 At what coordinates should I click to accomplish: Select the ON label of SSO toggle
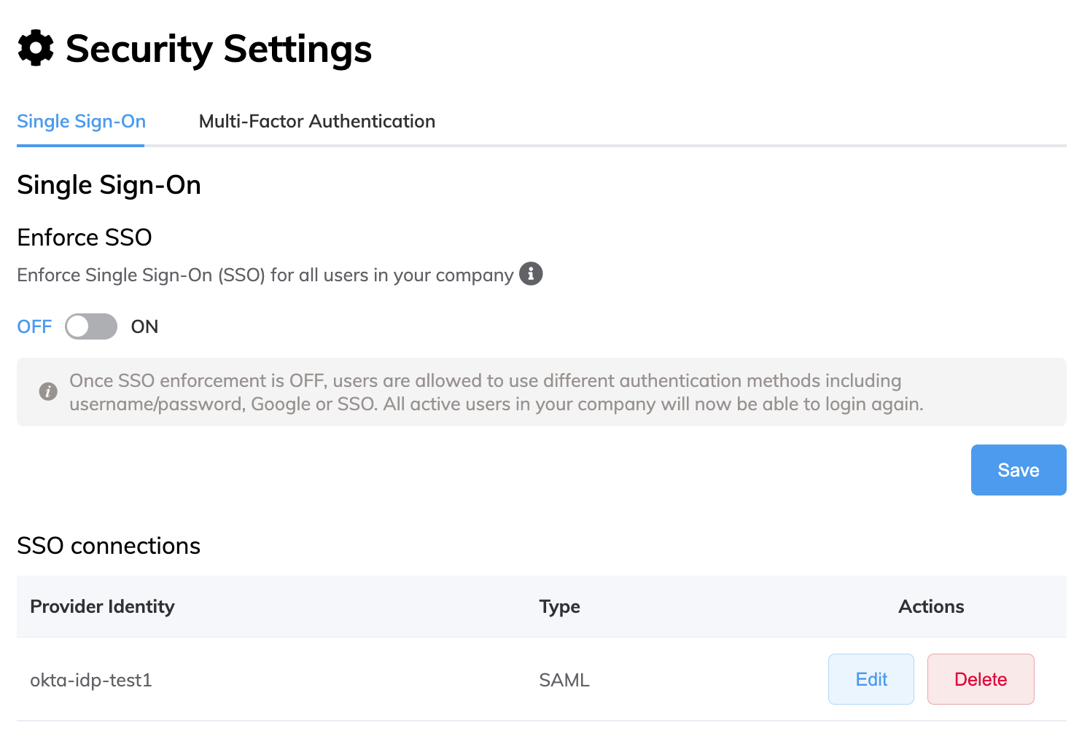144,326
